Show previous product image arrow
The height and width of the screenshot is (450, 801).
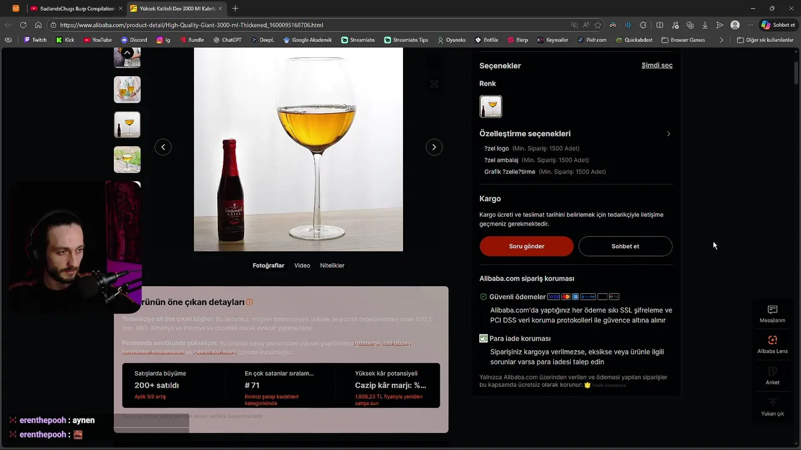163,147
